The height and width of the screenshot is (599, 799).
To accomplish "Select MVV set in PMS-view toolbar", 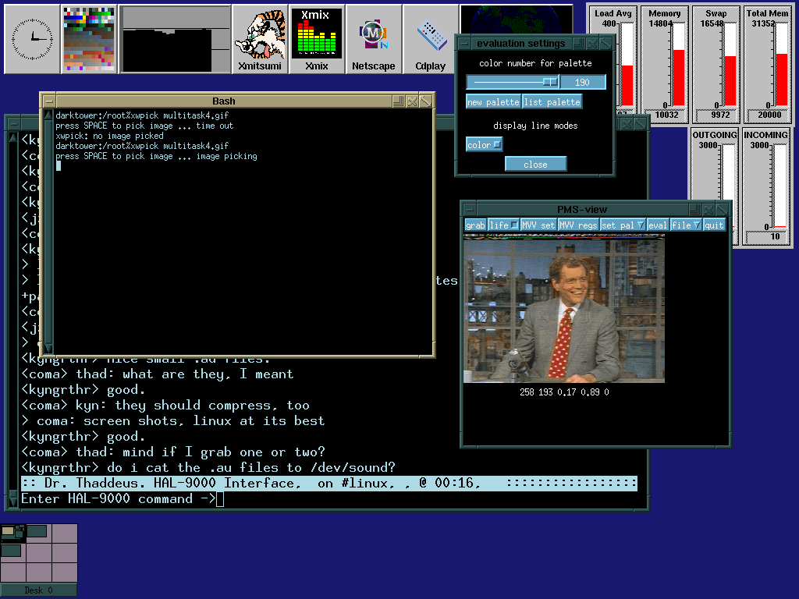I will point(538,225).
